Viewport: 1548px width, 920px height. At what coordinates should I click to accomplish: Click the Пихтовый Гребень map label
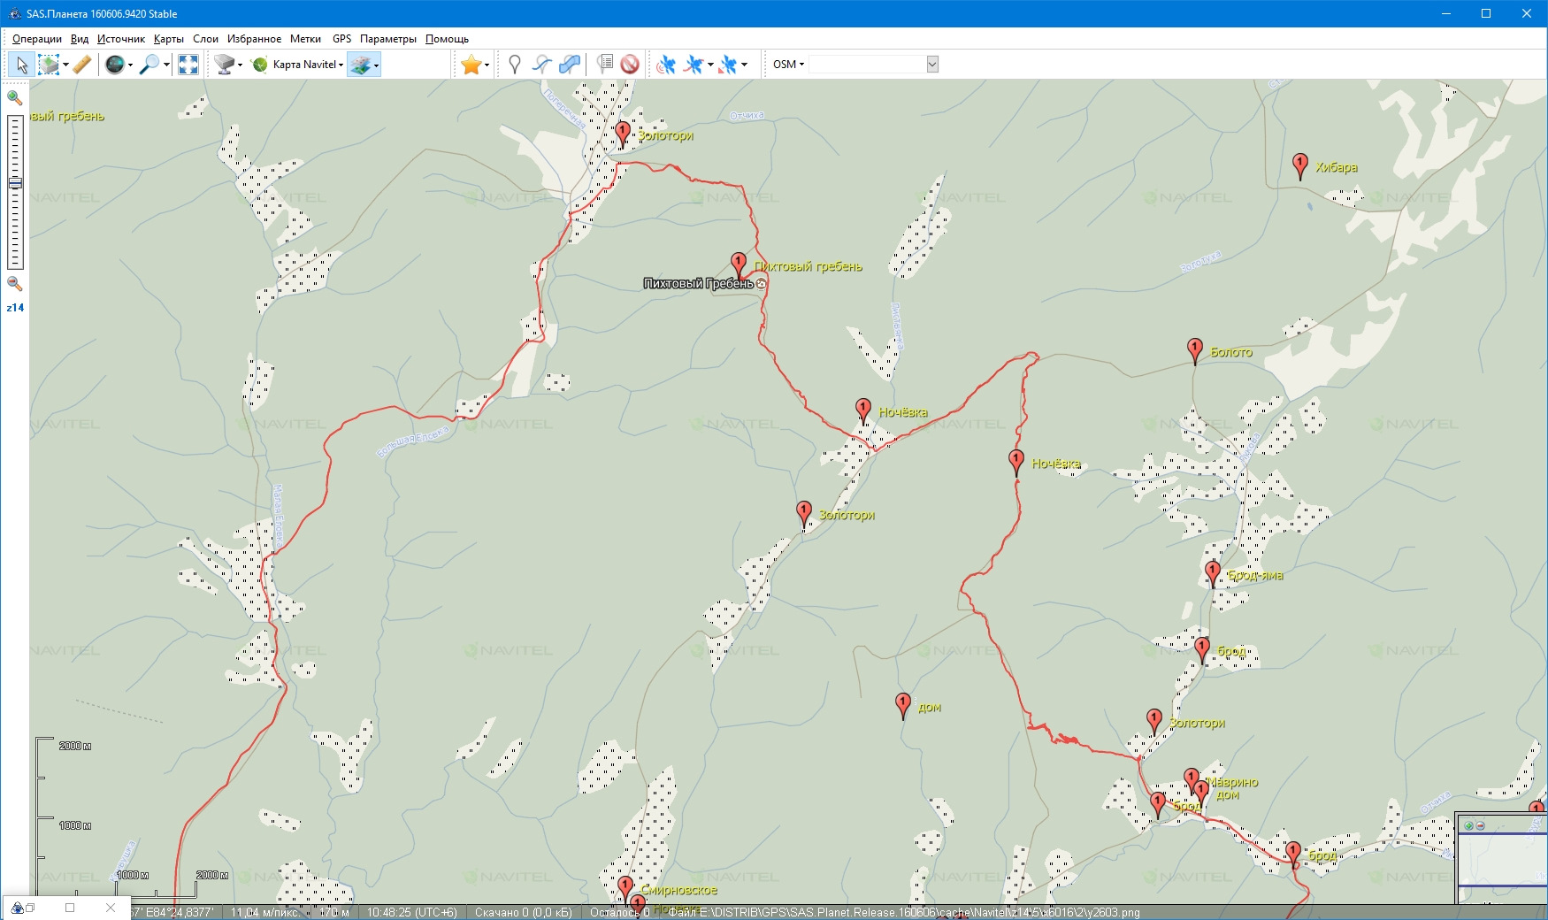[x=699, y=283]
